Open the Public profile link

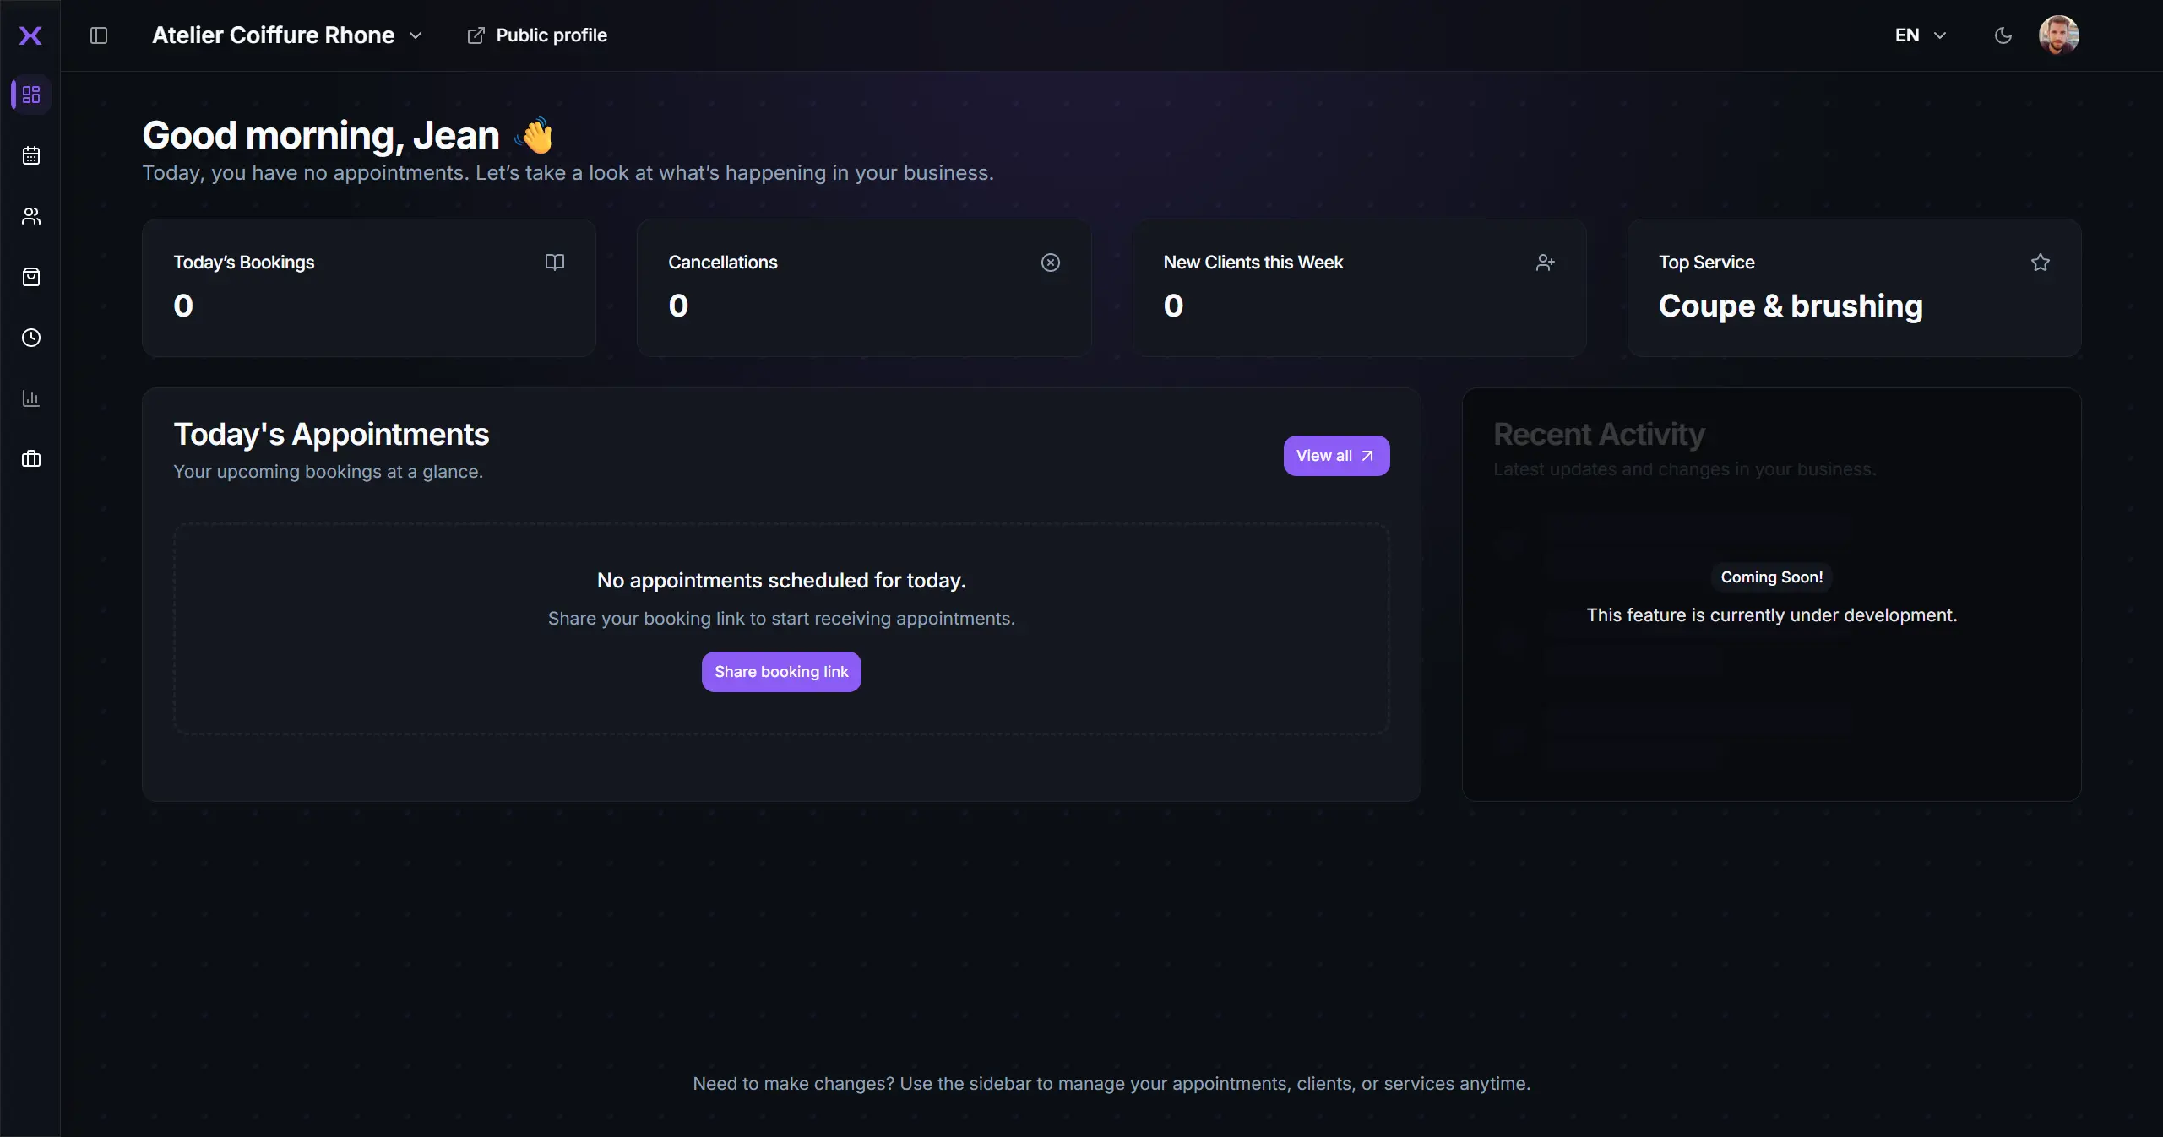pyautogui.click(x=537, y=35)
